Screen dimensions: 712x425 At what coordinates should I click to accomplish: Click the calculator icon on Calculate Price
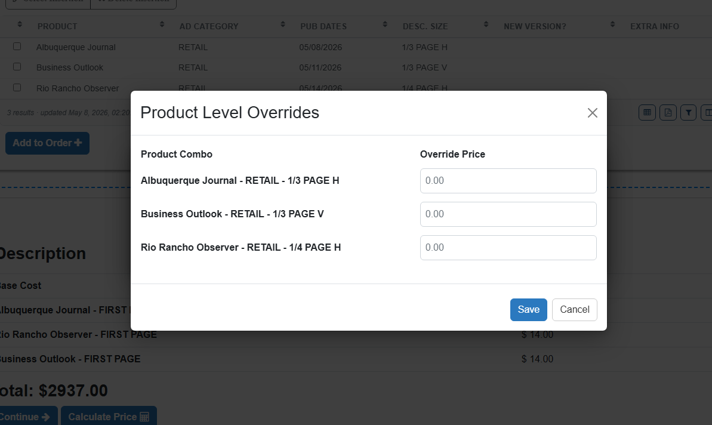coord(144,417)
